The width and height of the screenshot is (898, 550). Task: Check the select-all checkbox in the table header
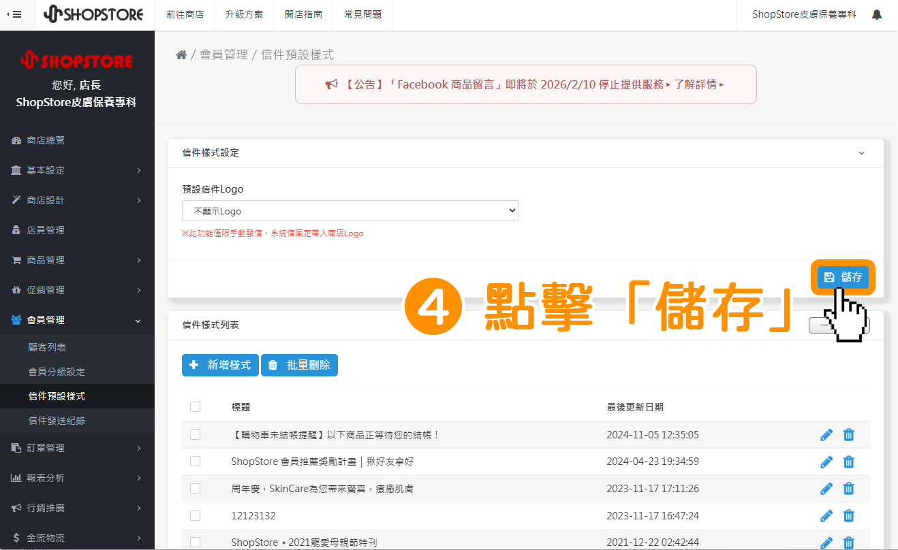click(196, 406)
